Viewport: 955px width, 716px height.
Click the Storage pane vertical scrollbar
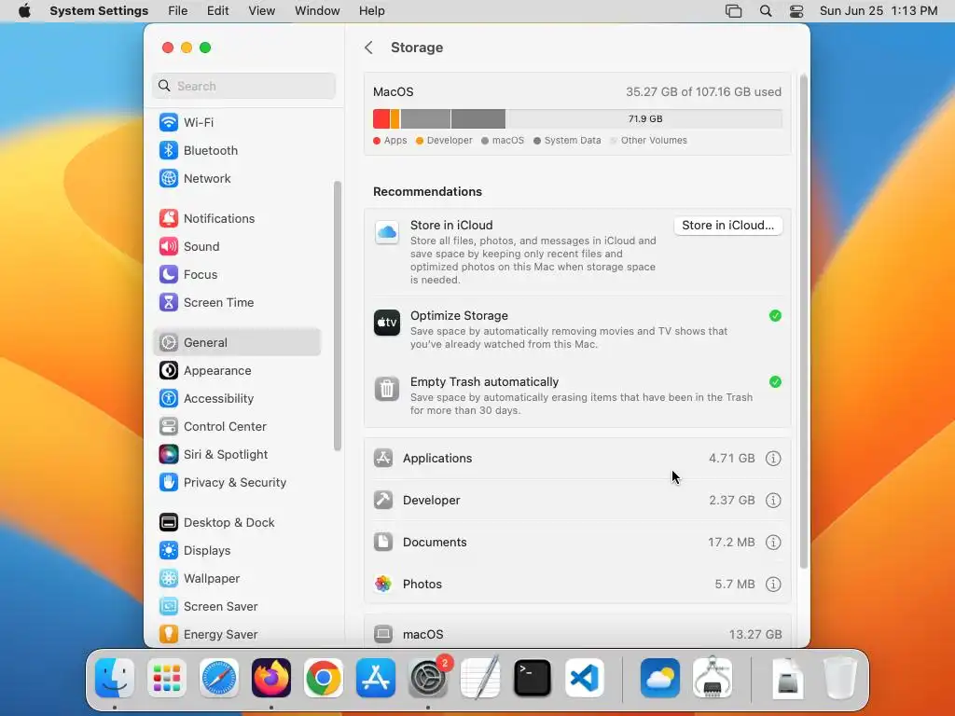pyautogui.click(x=803, y=323)
